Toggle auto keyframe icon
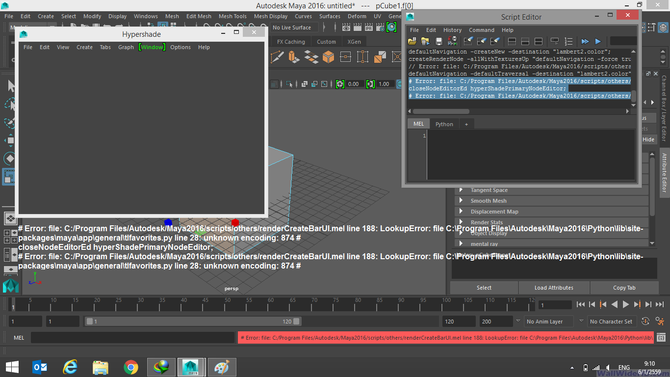 tap(645, 321)
